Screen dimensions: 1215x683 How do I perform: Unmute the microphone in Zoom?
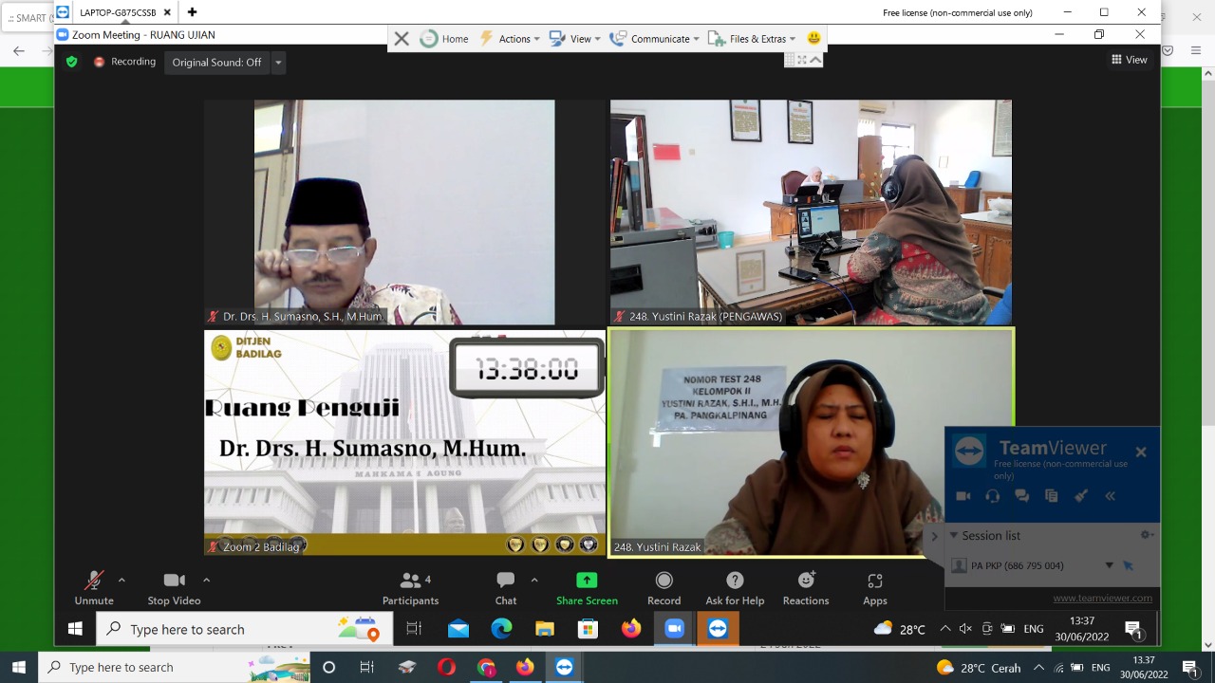(x=94, y=588)
